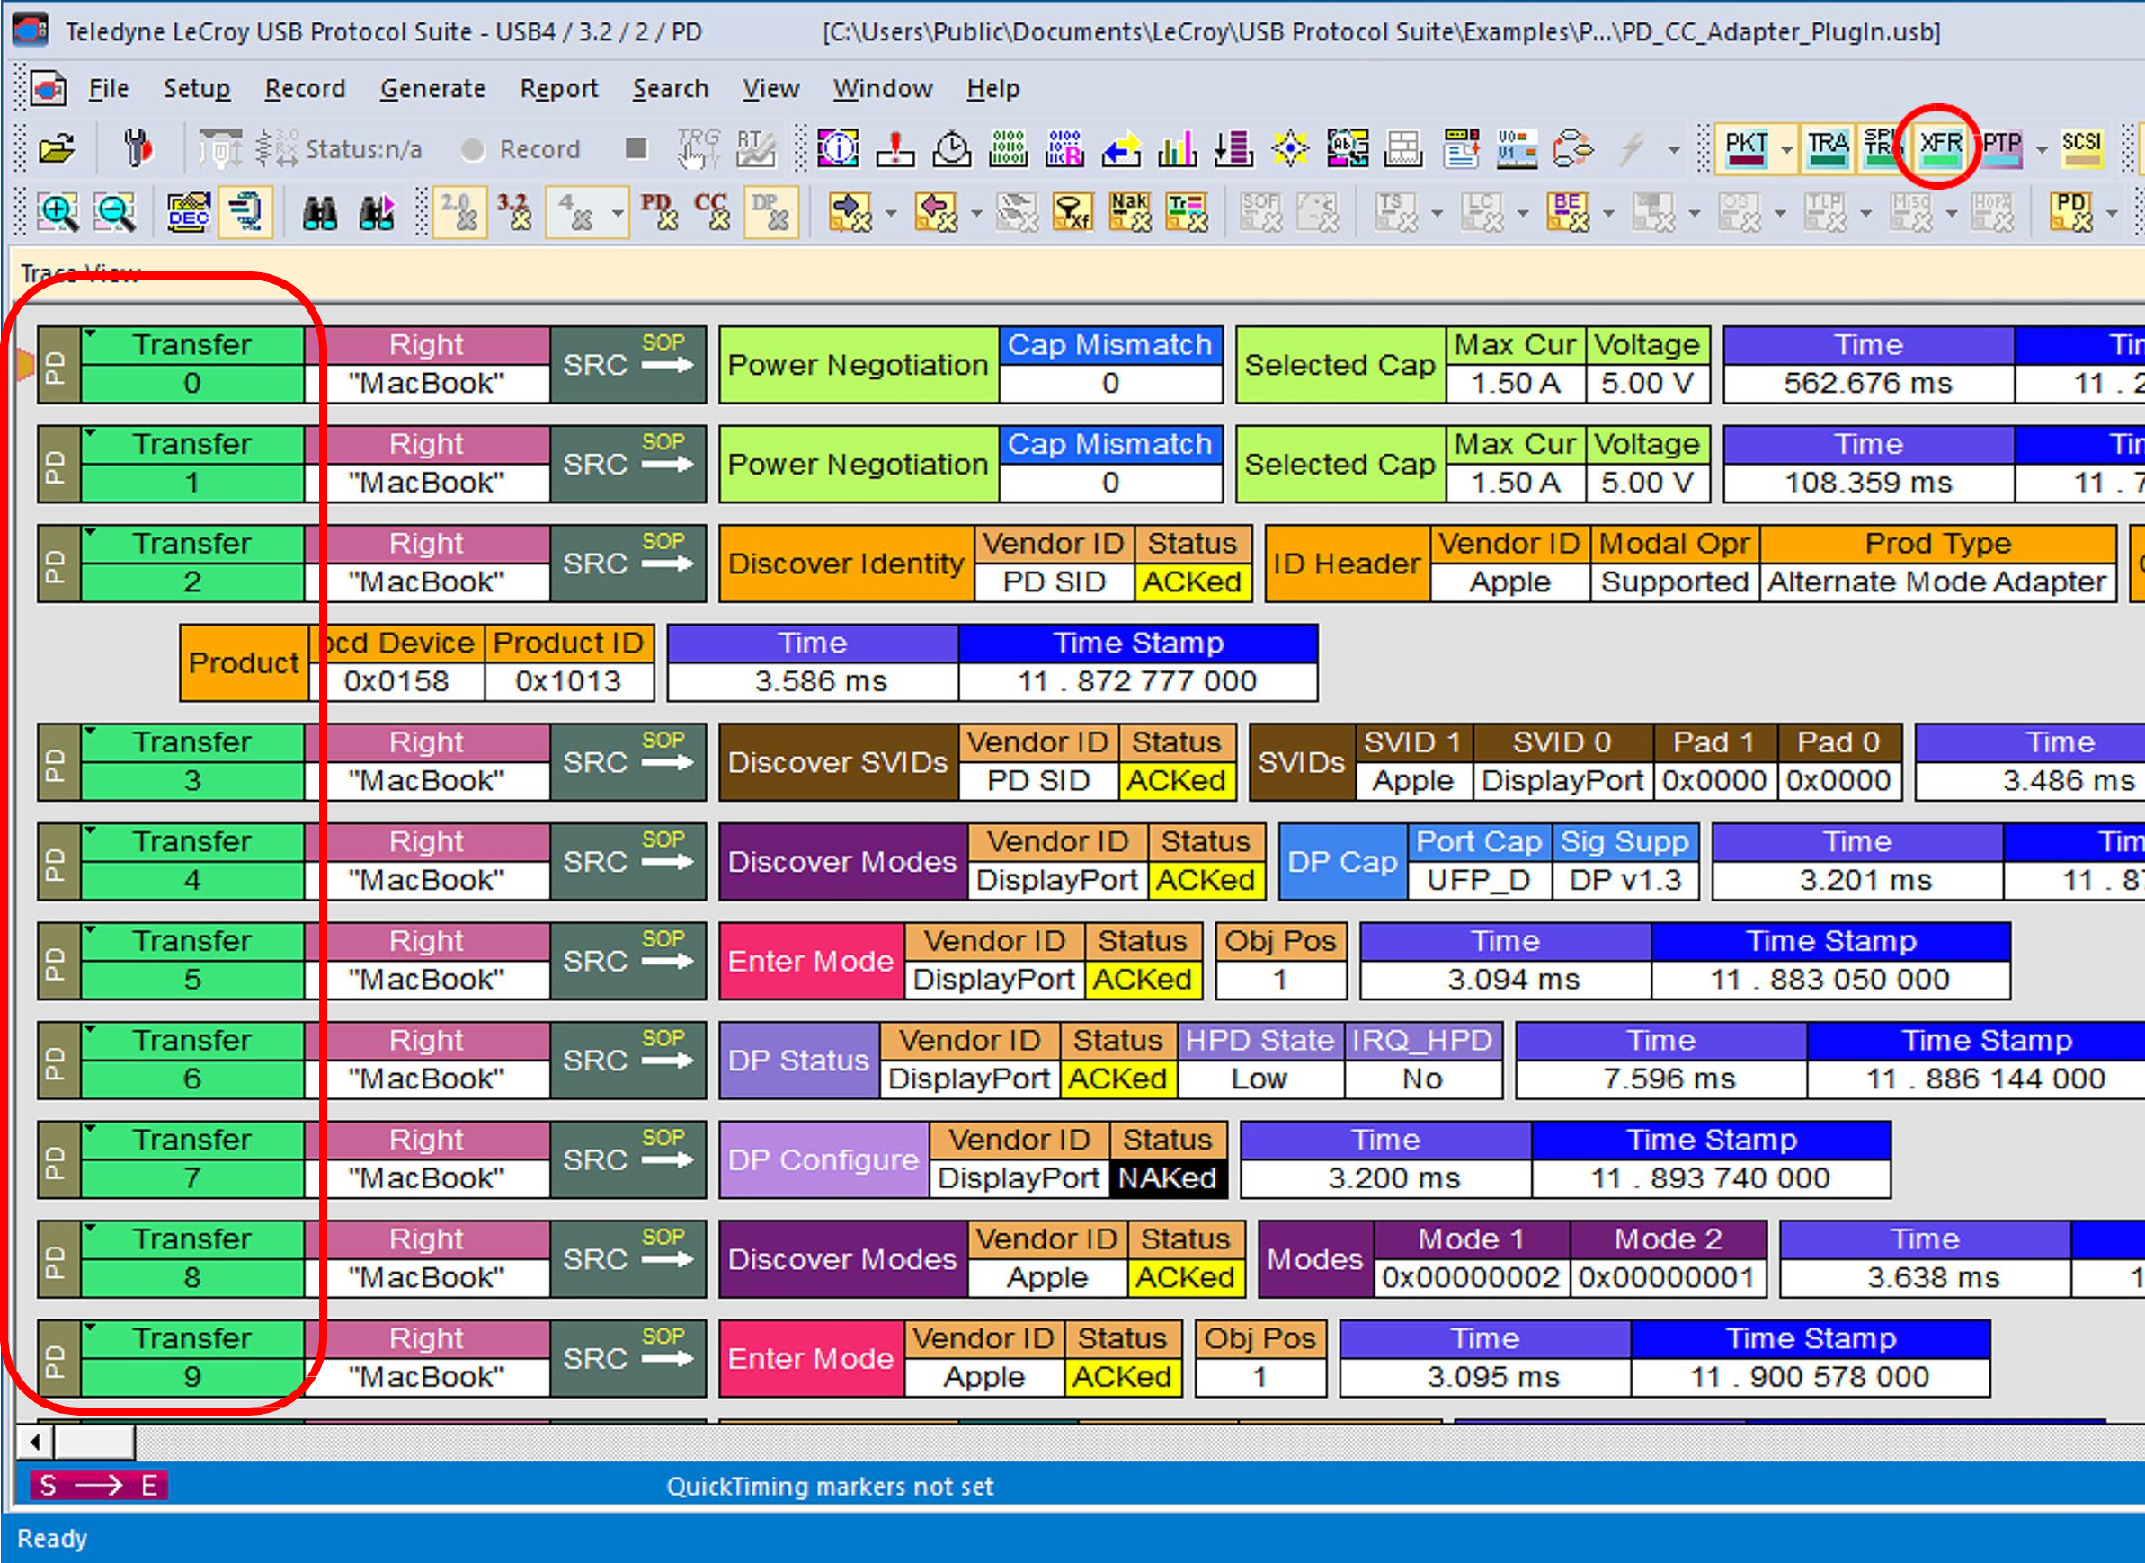Image resolution: width=2145 pixels, height=1563 pixels.
Task: Zoom in on the trace view
Action: (x=58, y=212)
